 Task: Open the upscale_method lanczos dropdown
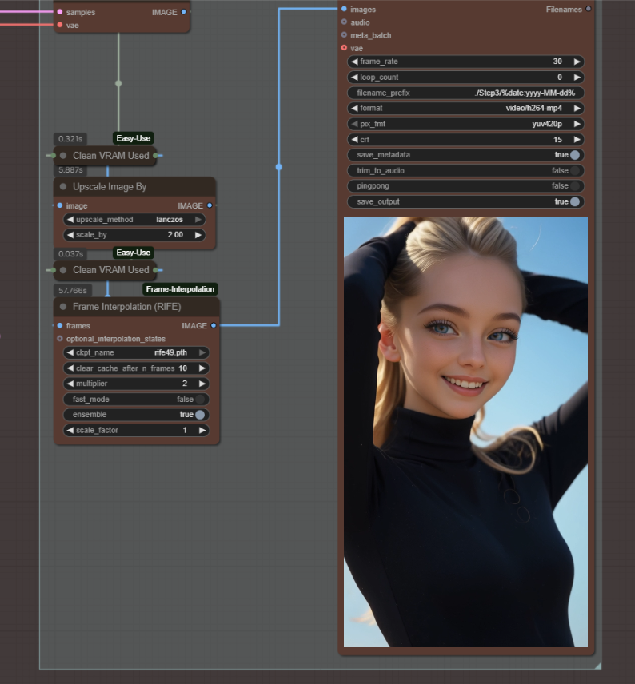134,220
